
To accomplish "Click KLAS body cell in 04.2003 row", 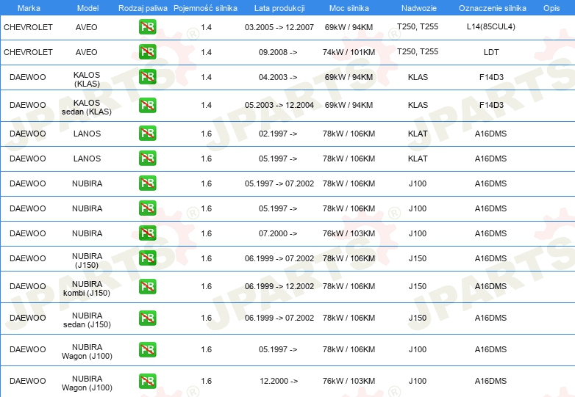I will click(418, 77).
